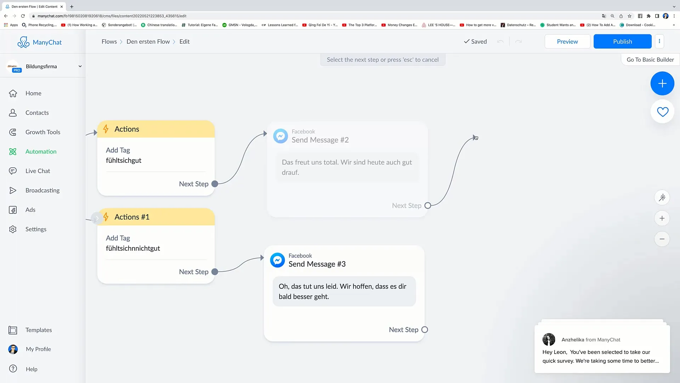The height and width of the screenshot is (383, 680).
Task: Open the Datenschutz bookmark
Action: tap(518, 25)
